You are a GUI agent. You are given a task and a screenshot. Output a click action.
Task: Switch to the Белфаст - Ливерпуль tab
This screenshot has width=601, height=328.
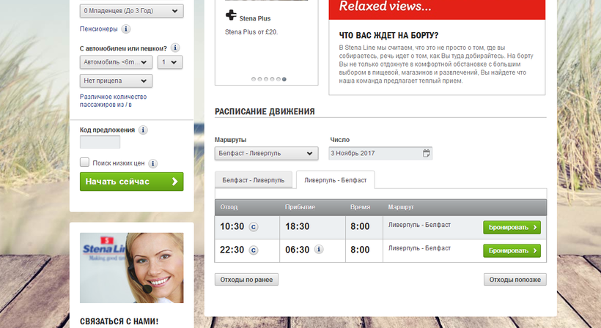coord(254,179)
